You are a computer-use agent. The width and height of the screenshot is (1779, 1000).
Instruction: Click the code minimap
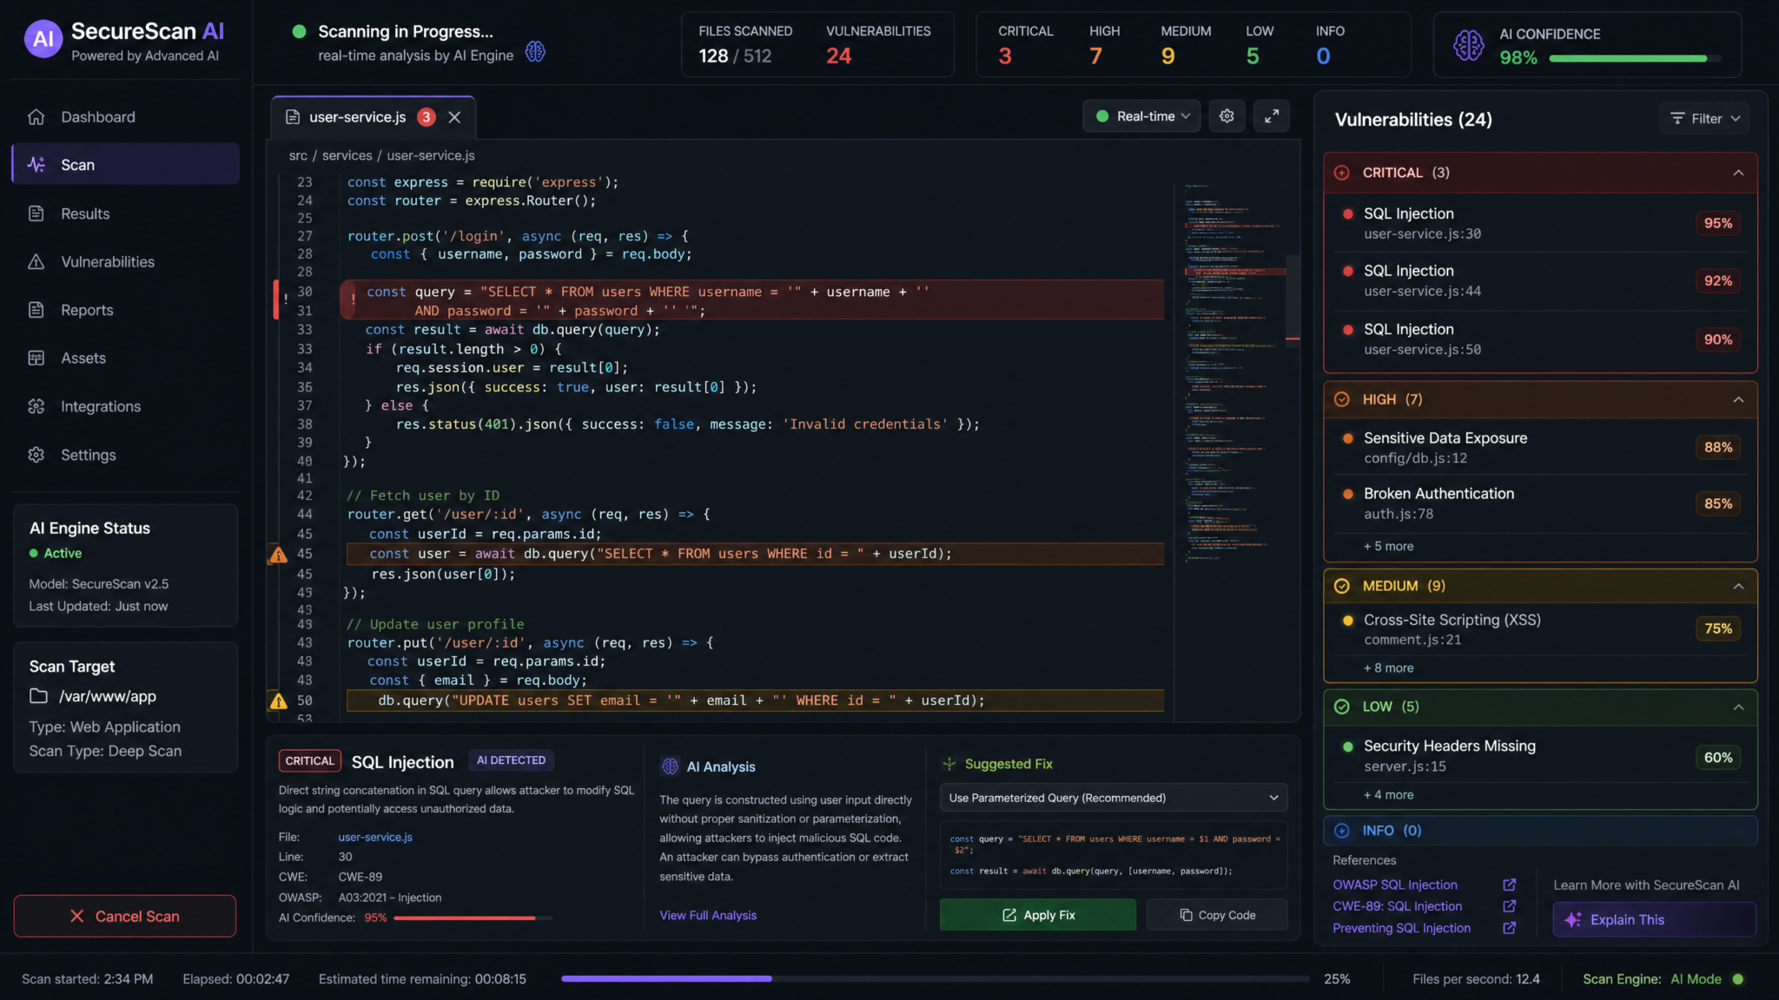click(x=1233, y=373)
